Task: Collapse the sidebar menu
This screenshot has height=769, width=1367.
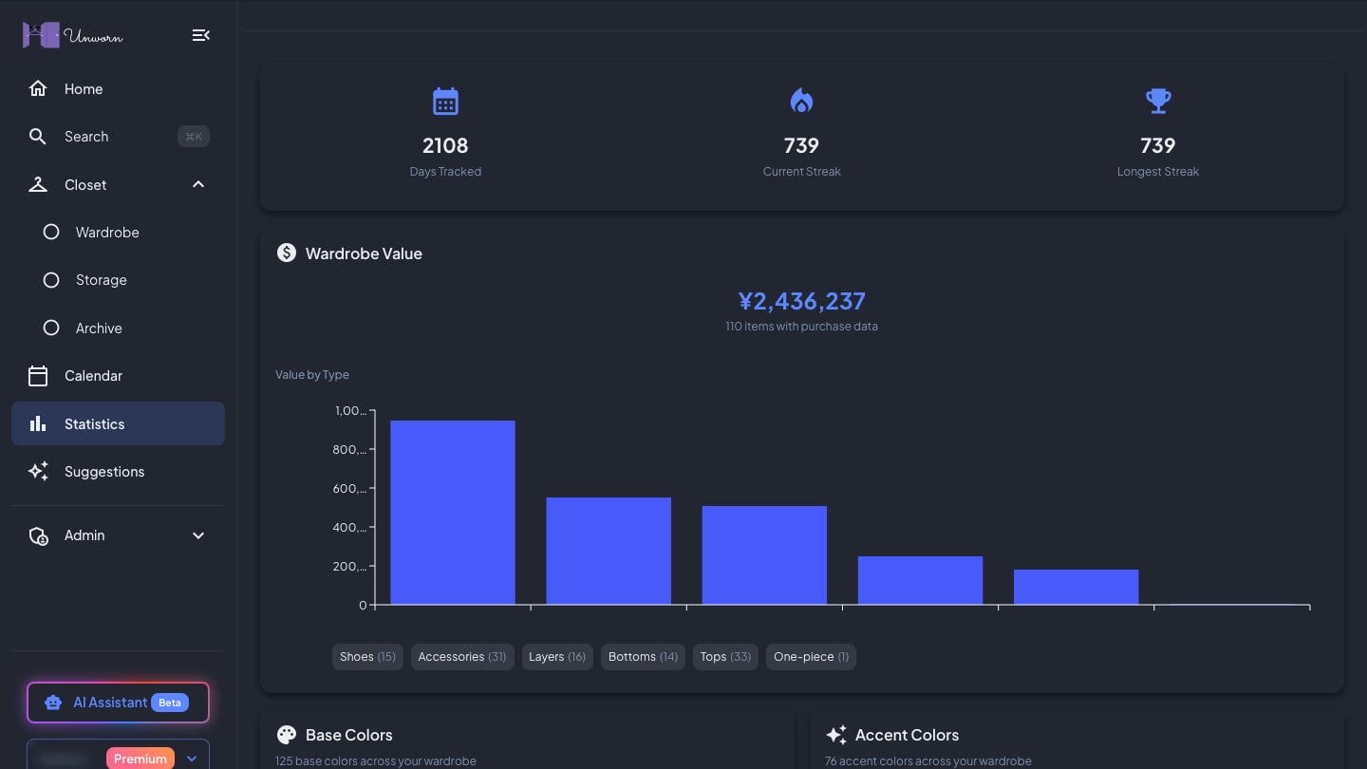Action: 200,35
